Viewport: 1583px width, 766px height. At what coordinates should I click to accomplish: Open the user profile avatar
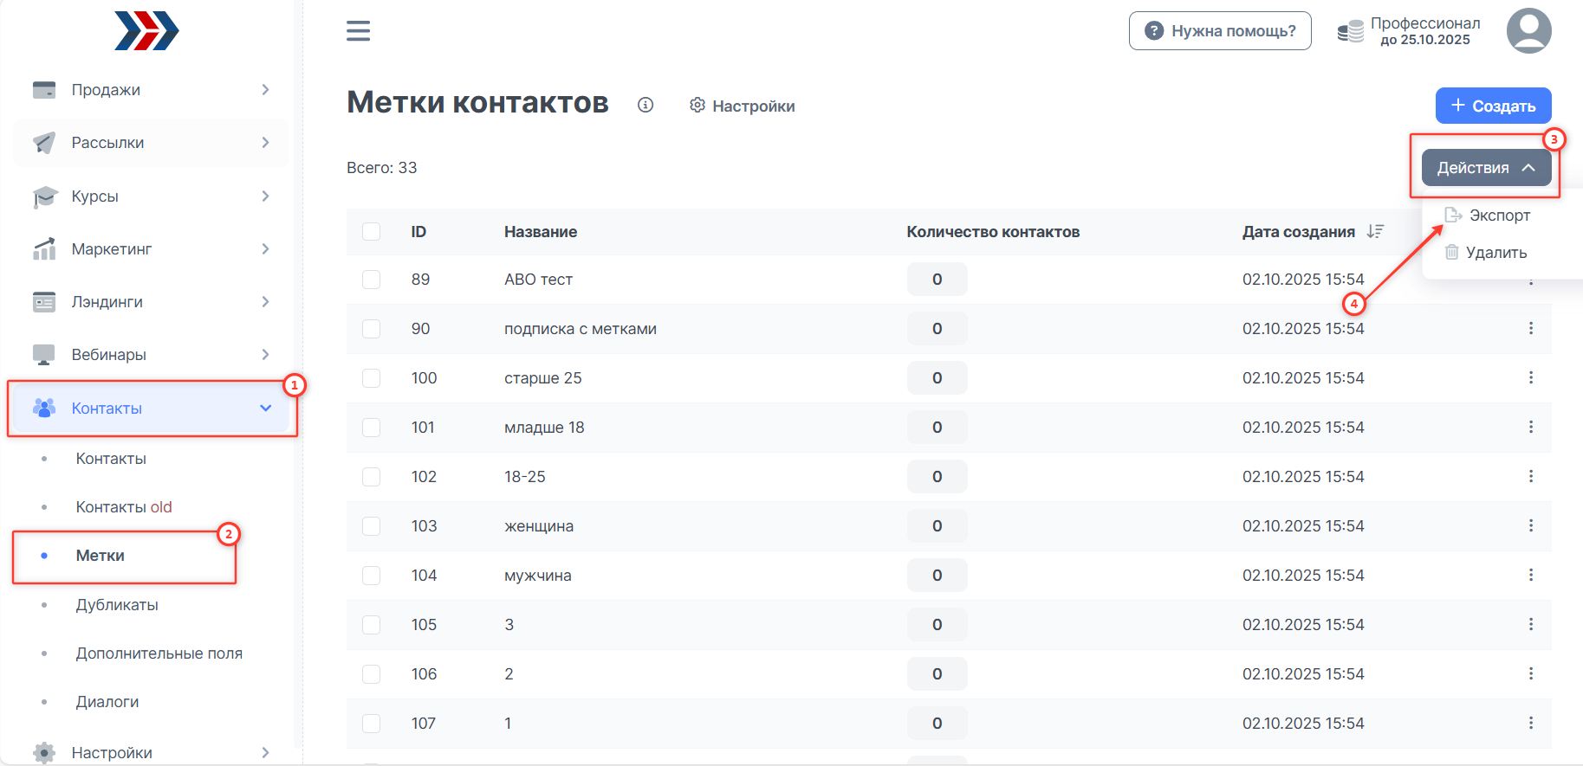coord(1528,31)
